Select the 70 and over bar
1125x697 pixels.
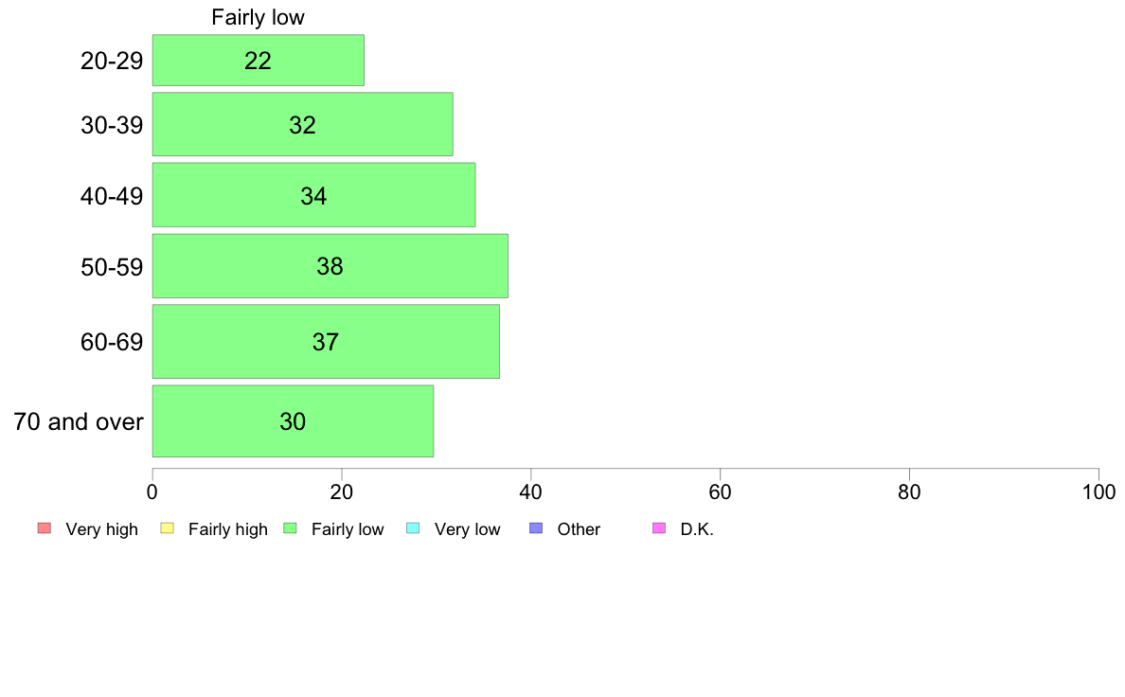tap(293, 420)
